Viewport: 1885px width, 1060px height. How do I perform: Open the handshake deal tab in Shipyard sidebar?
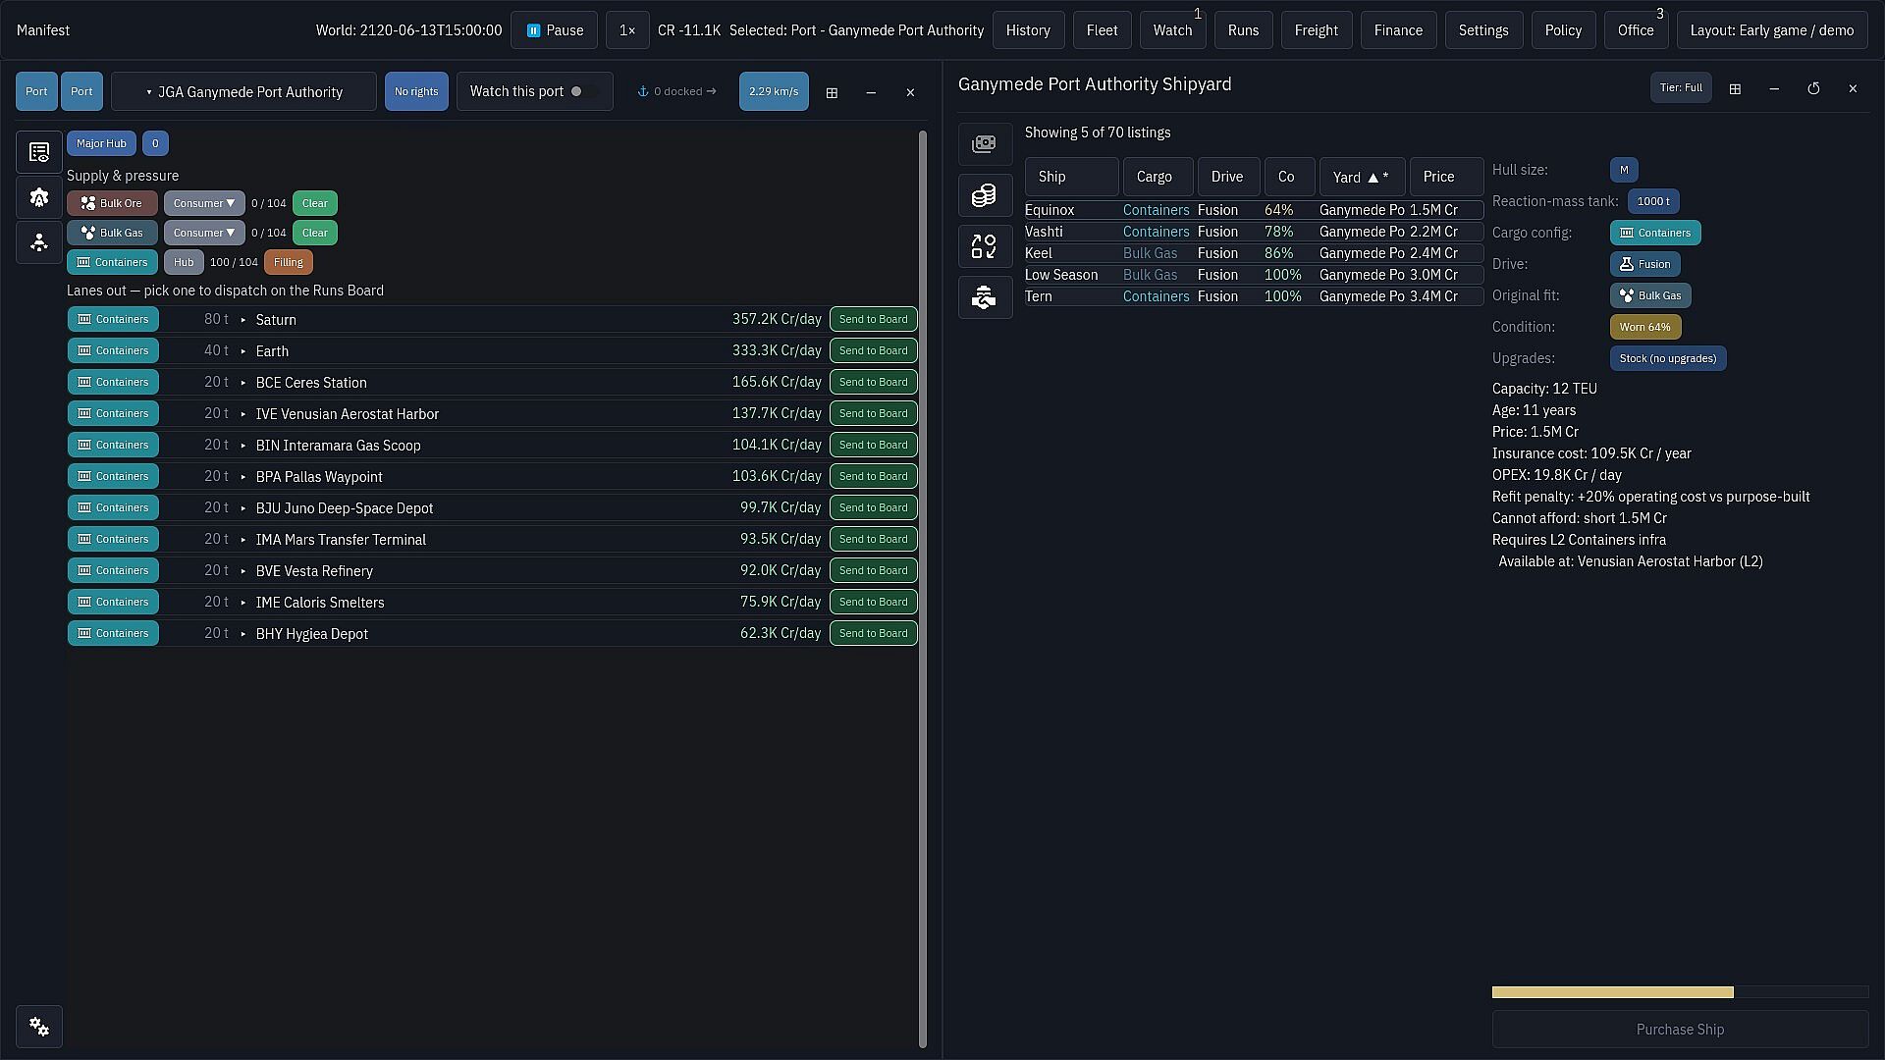(985, 297)
